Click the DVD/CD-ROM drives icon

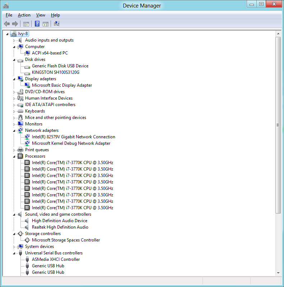(20, 92)
